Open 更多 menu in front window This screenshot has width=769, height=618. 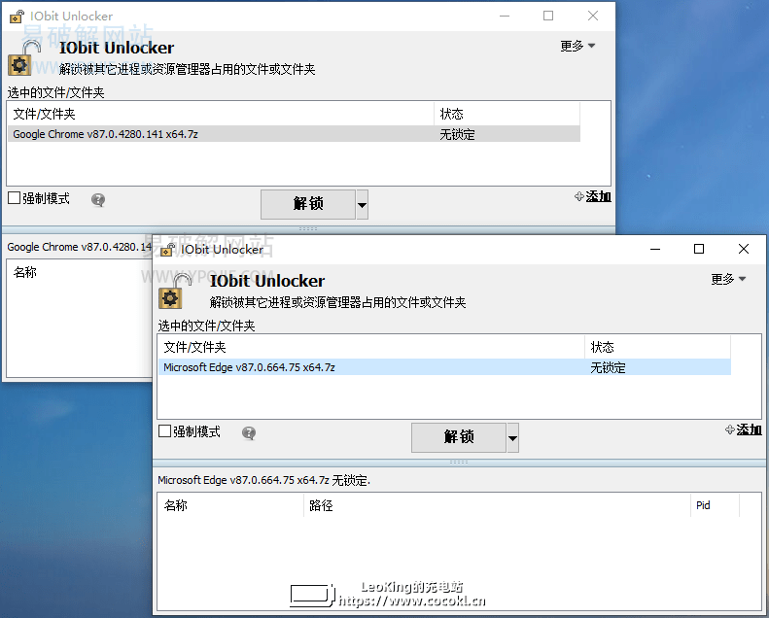click(x=728, y=279)
